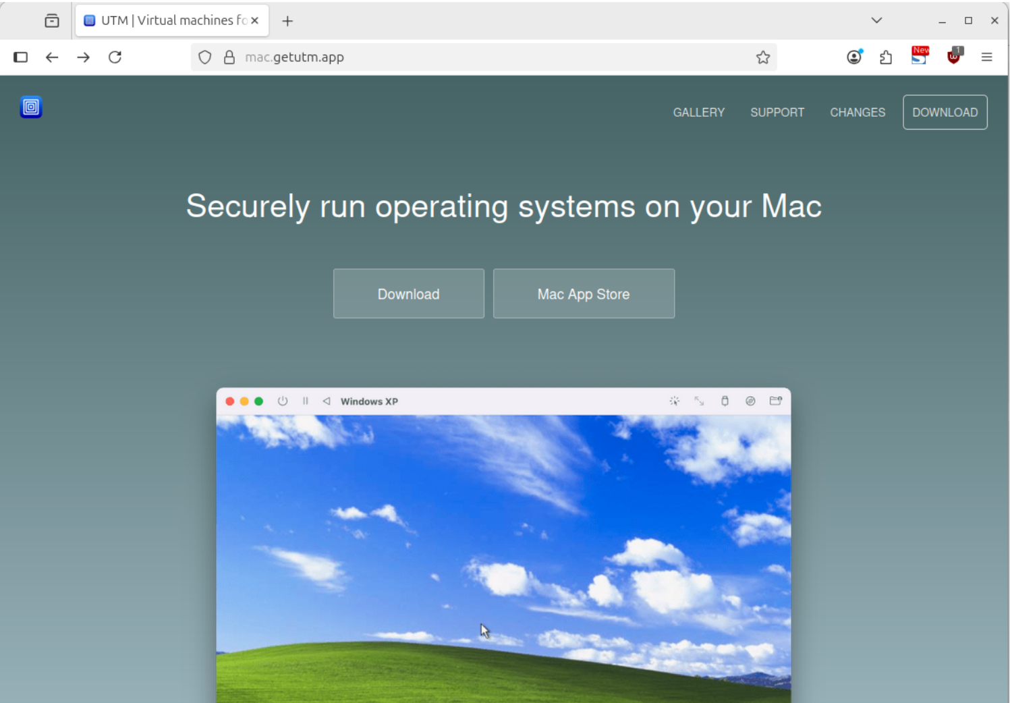Show site security padlock info
1010x703 pixels.
pyautogui.click(x=229, y=57)
